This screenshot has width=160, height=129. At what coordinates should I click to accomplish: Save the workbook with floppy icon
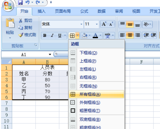tap(20, 2)
